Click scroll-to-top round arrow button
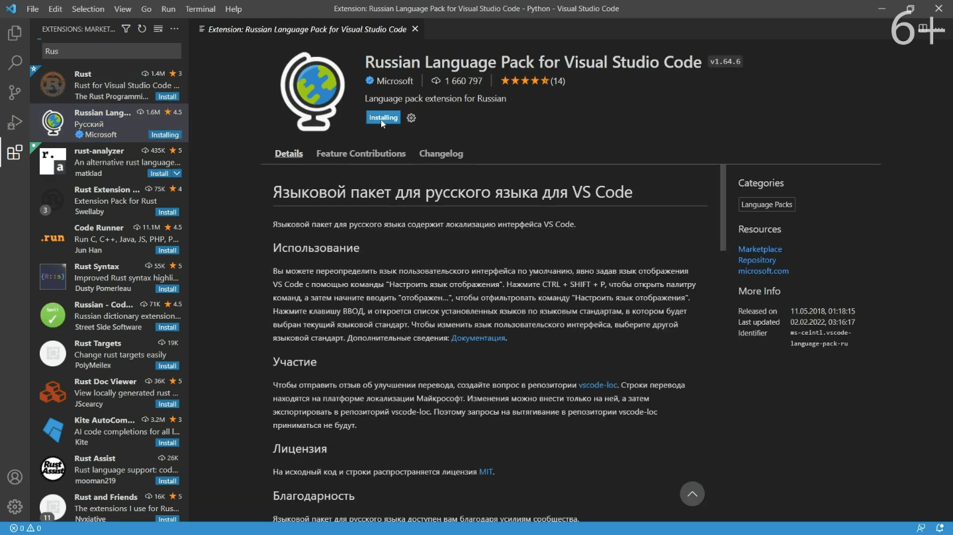Viewport: 953px width, 535px height. tap(692, 494)
